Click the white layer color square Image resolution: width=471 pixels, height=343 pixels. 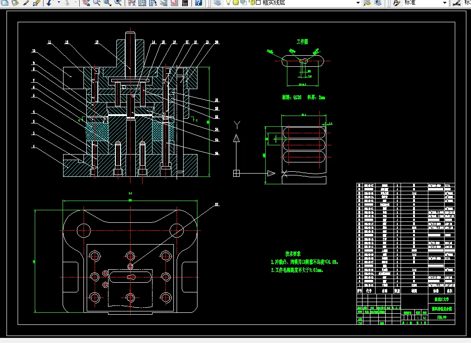tap(258, 2)
